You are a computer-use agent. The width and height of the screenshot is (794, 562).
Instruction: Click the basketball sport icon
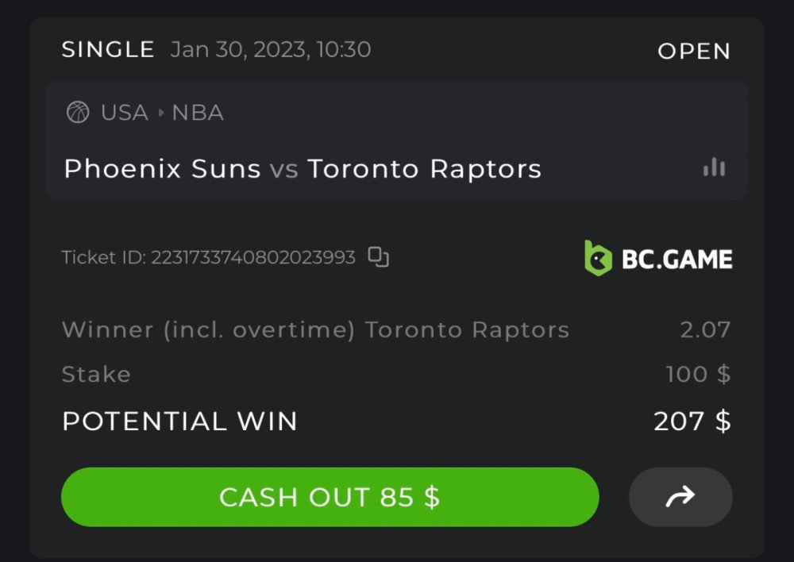78,113
